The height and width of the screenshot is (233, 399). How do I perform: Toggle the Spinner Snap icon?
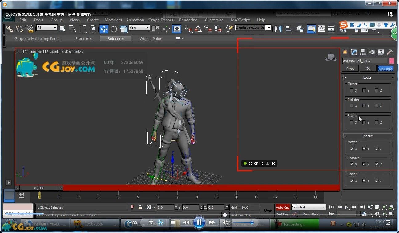click(218, 29)
